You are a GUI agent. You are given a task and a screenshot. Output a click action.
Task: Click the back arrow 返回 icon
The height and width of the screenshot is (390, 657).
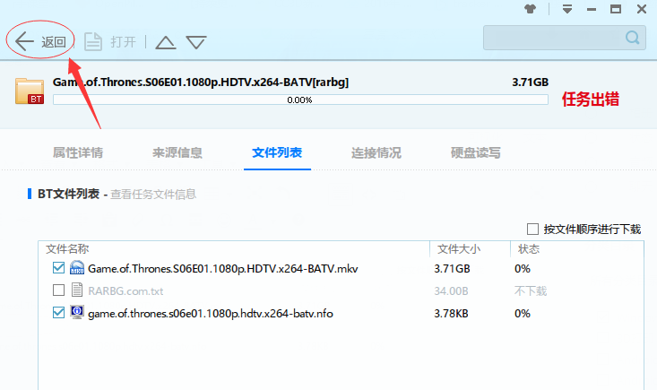click(x=24, y=41)
